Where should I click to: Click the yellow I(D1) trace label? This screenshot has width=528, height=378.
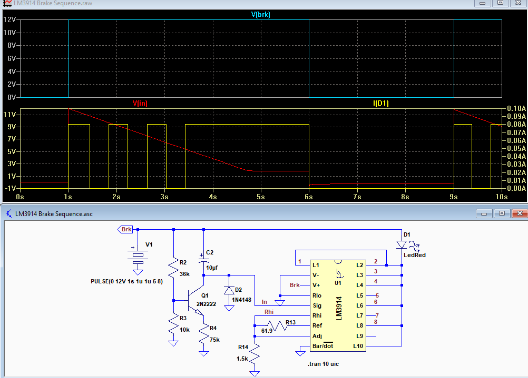point(381,103)
